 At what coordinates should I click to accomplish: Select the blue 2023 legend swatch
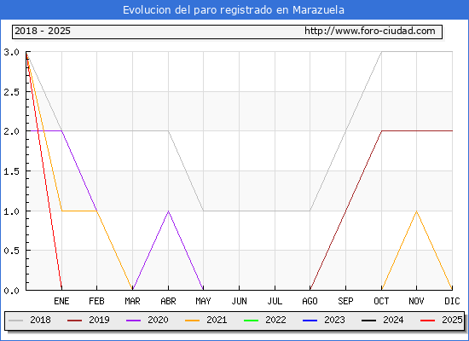pyautogui.click(x=310, y=321)
